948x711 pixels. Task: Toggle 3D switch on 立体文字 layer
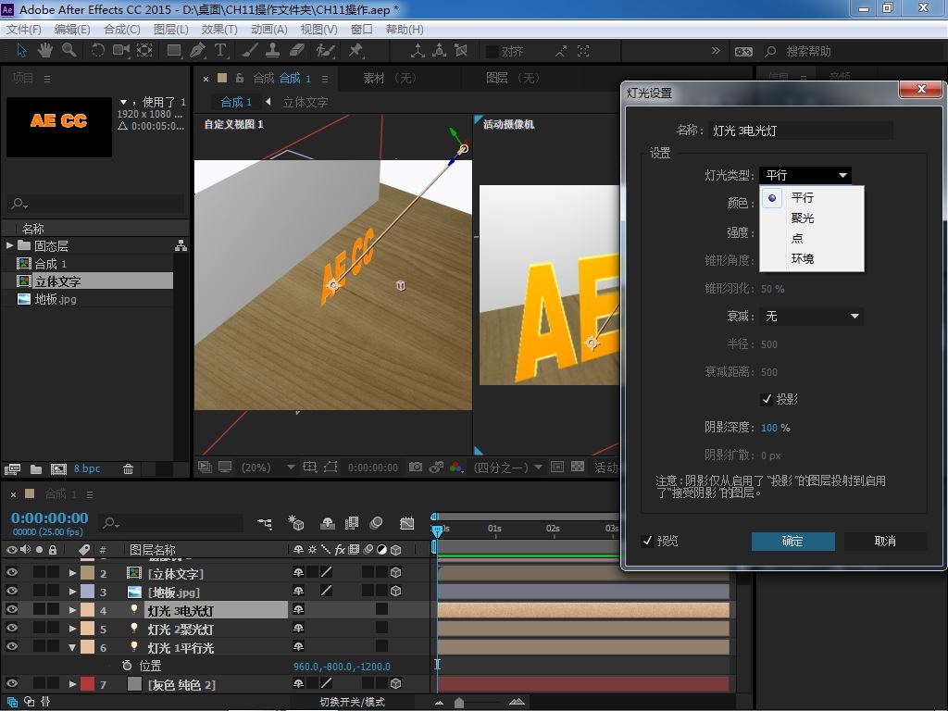(396, 572)
